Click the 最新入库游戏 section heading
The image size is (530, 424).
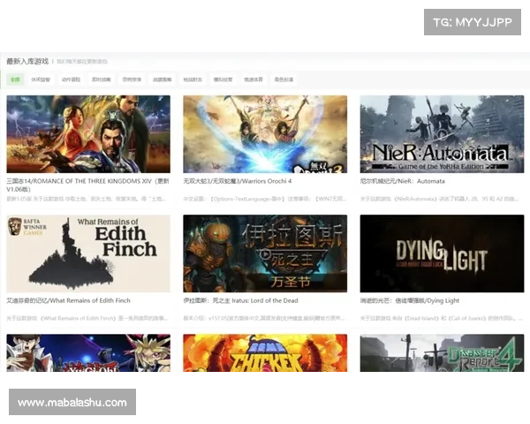click(x=27, y=62)
